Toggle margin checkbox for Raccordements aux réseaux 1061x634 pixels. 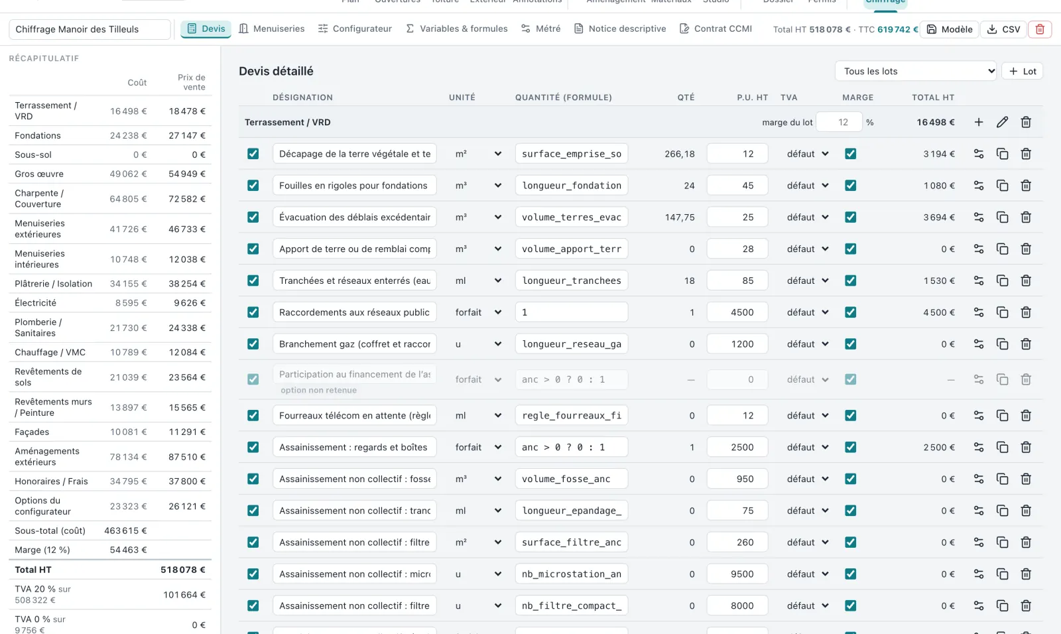point(850,312)
